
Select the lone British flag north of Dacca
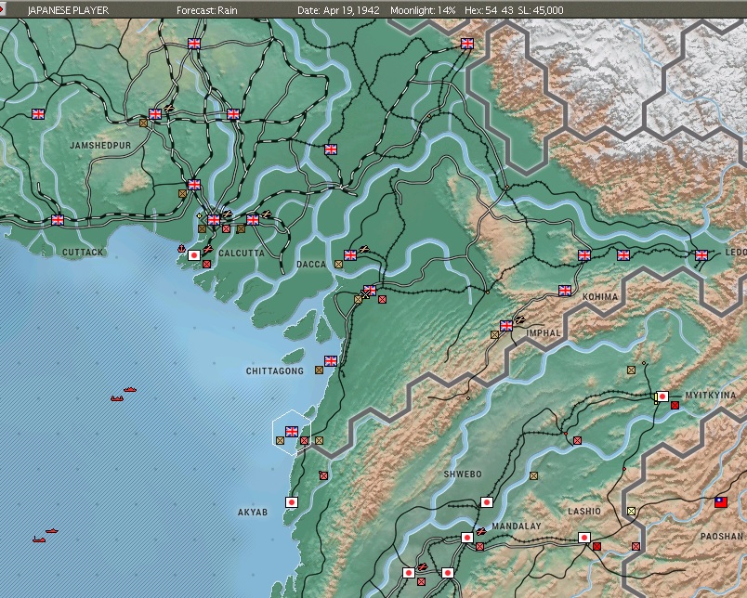(x=331, y=149)
